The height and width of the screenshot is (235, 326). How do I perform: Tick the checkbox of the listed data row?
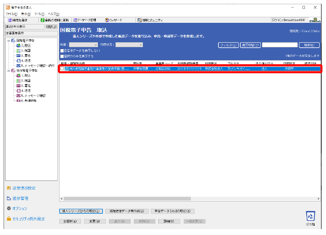pos(62,68)
